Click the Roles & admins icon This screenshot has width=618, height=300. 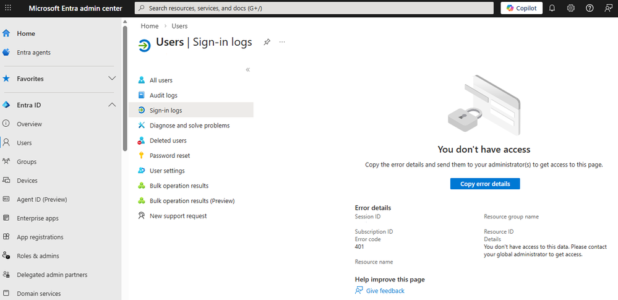tap(6, 256)
